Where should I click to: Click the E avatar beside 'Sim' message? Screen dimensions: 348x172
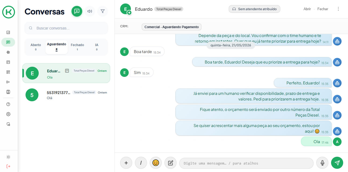tap(124, 73)
